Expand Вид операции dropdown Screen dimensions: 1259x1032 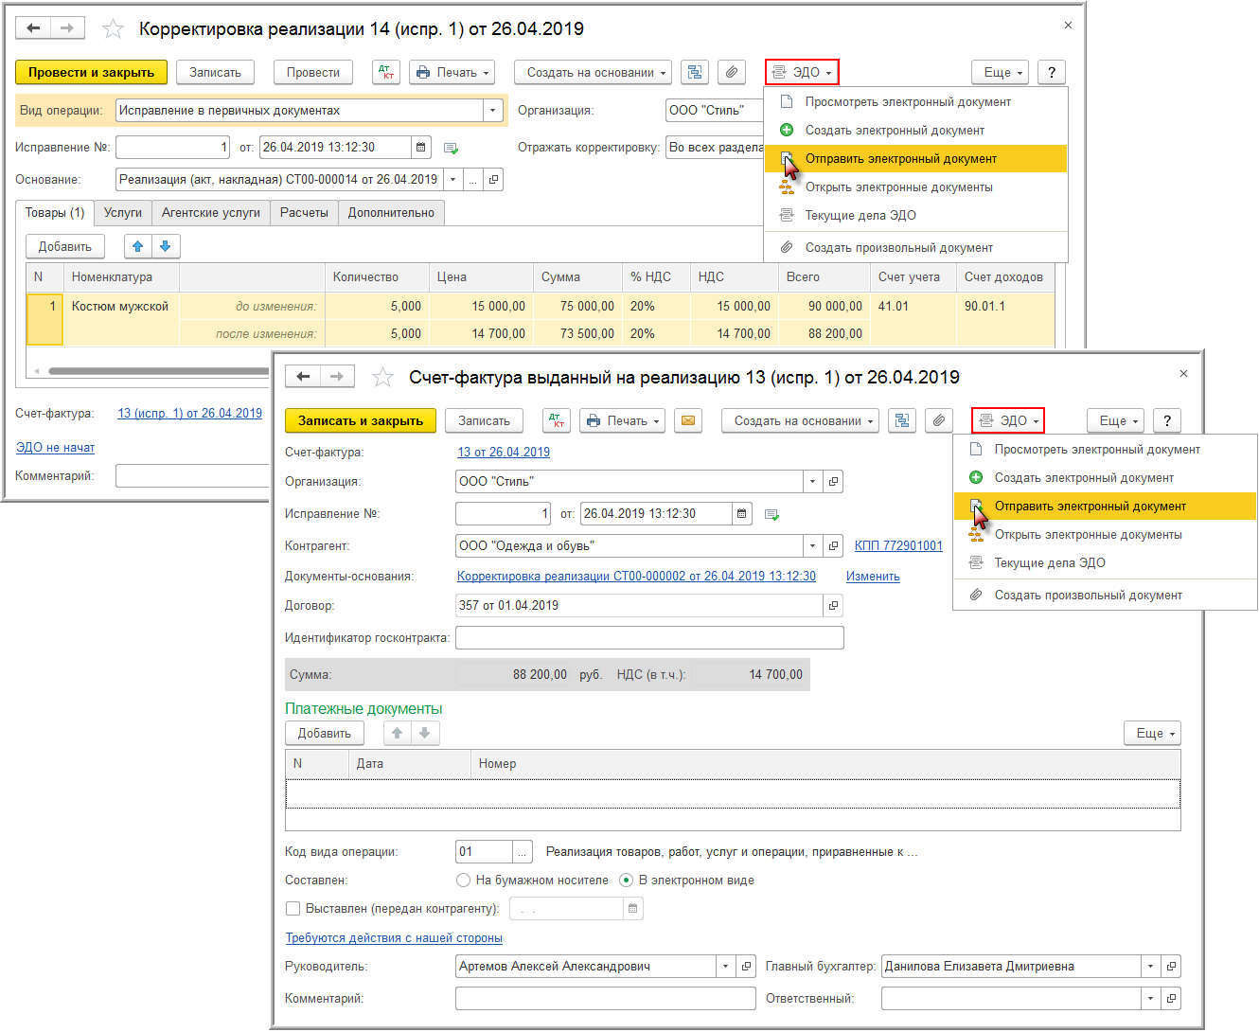pos(492,111)
